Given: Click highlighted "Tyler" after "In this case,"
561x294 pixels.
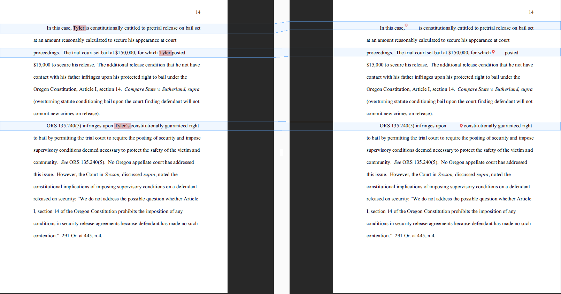Looking at the screenshot, I should 79,28.
